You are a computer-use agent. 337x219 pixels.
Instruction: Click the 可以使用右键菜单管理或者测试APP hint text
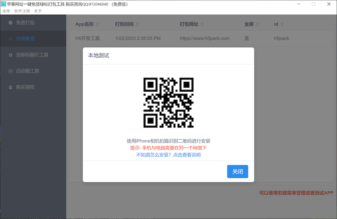(296, 193)
